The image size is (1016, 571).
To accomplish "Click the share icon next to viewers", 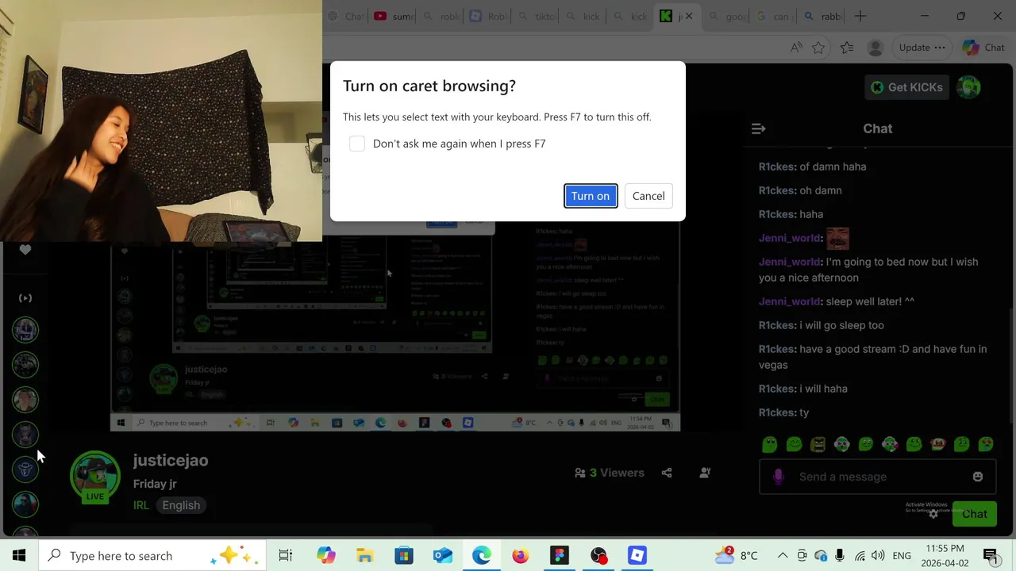I will 667,473.
